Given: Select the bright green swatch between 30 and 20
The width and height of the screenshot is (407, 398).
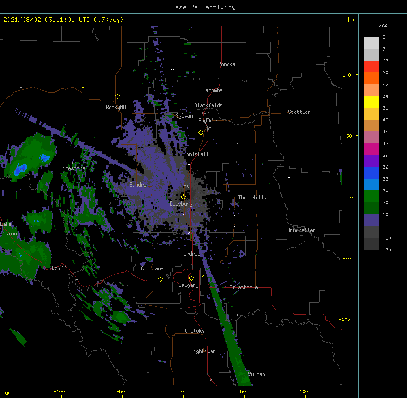Looking at the screenshot, I should (x=371, y=197).
